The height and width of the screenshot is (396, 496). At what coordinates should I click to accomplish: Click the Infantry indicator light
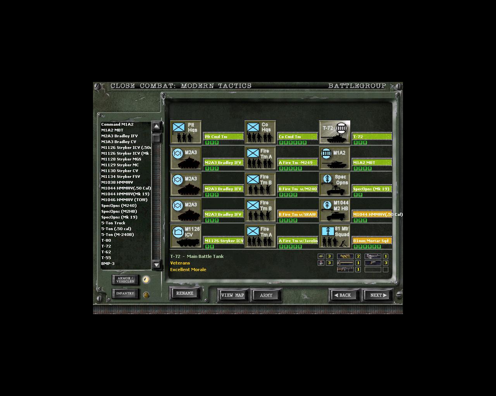pyautogui.click(x=146, y=295)
